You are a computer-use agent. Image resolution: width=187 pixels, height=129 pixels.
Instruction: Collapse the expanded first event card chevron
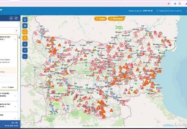15,39
